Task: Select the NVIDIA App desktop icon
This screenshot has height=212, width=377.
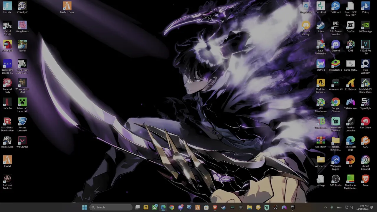Action: pyautogui.click(x=366, y=27)
